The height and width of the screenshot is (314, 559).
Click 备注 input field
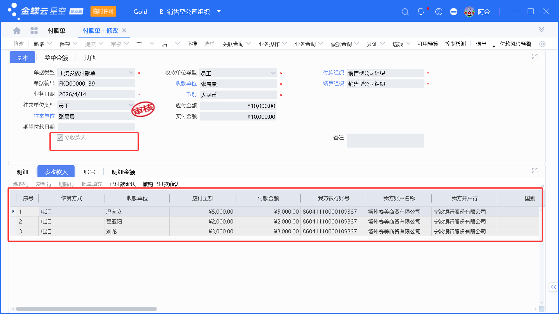tap(385, 141)
